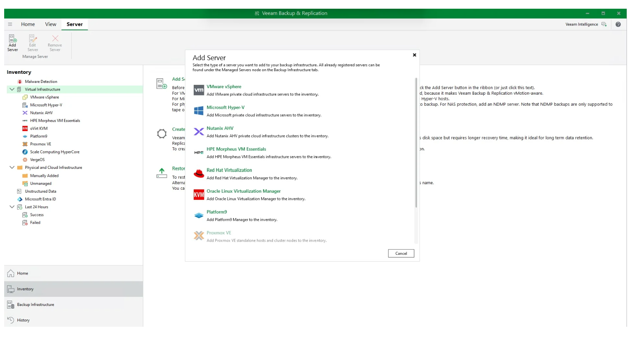The image size is (633, 340).
Task: Maximize the Veeam Backup & Replication window
Action: [x=603, y=13]
